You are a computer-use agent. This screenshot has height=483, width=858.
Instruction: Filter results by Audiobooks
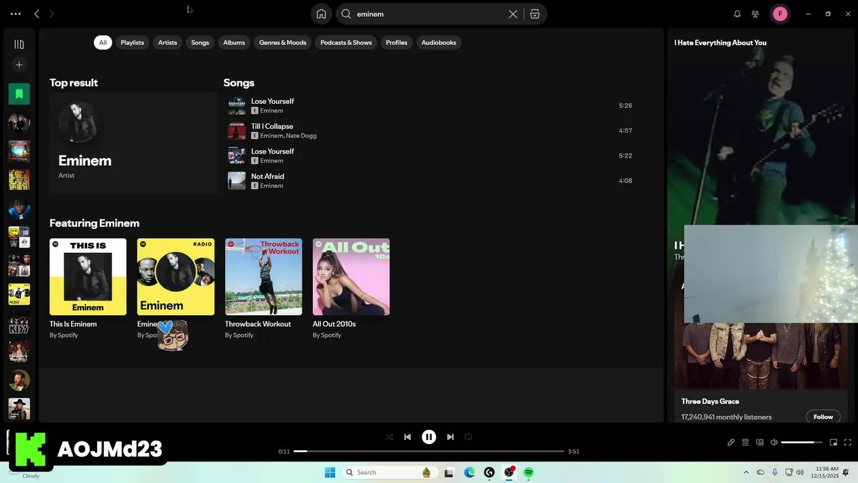(x=438, y=42)
